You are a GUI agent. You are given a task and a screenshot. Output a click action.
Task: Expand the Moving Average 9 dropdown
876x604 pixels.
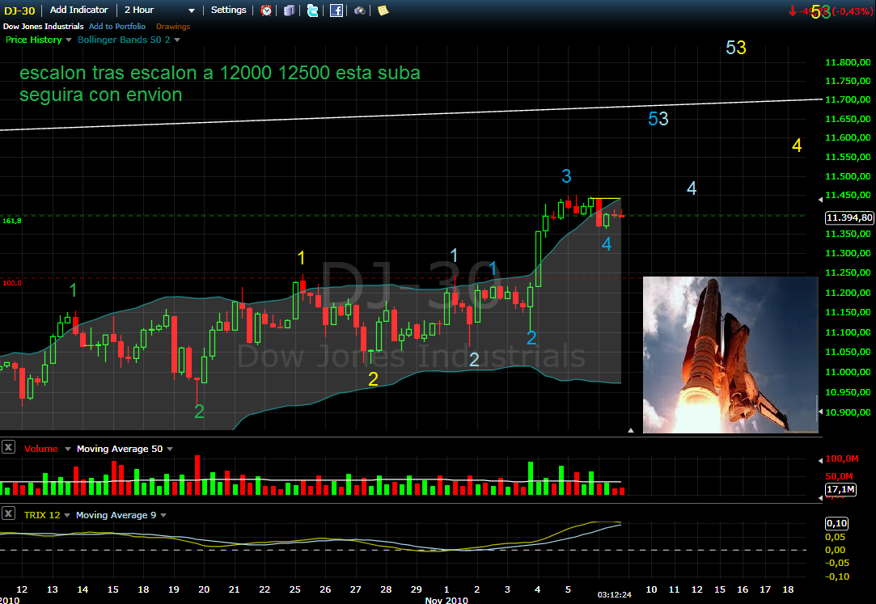(163, 515)
